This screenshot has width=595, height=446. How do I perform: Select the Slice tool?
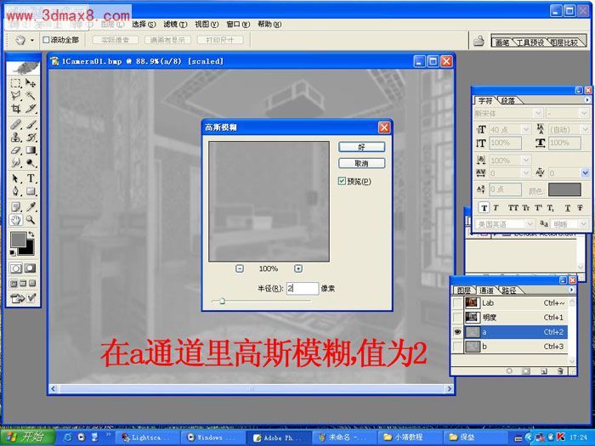31,109
